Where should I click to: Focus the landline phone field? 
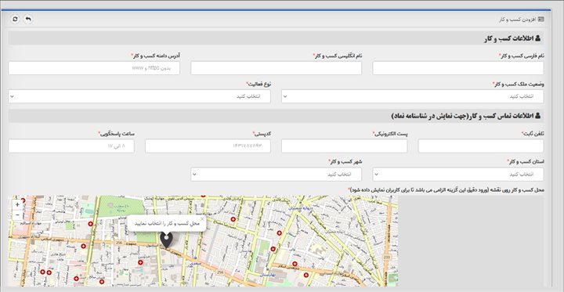(481, 146)
